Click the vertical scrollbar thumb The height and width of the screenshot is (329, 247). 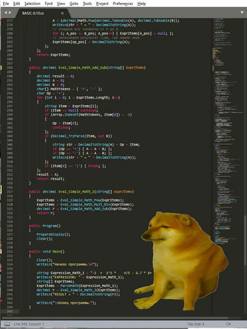245,240
